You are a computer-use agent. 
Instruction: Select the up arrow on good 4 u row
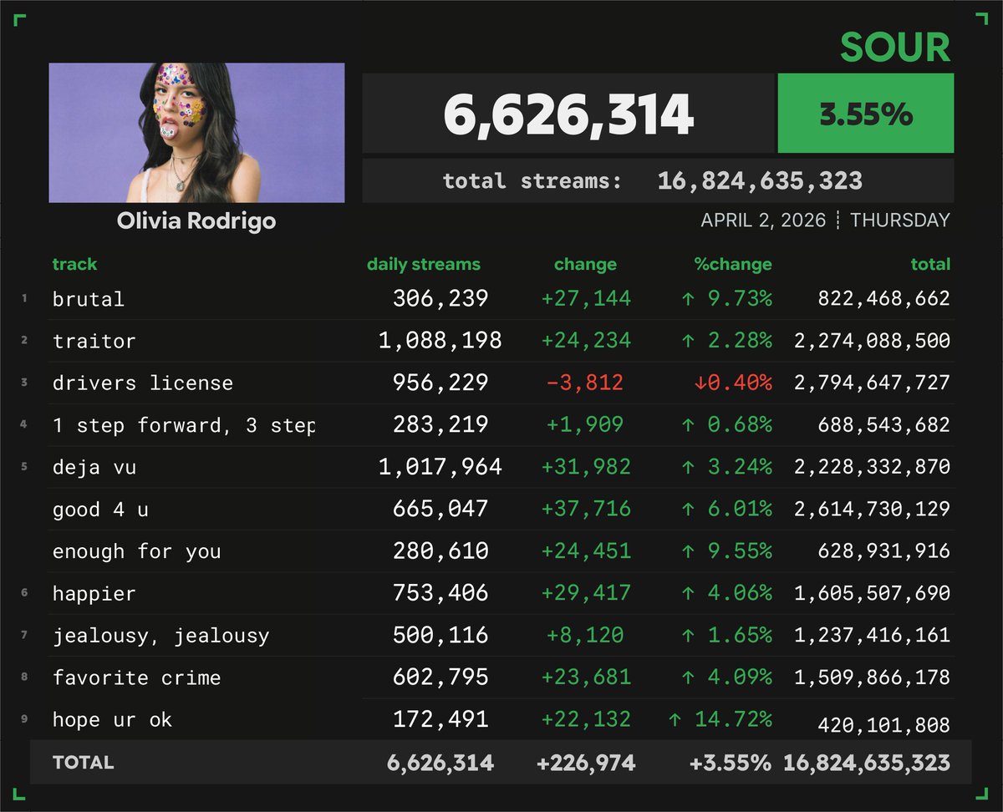click(x=687, y=509)
